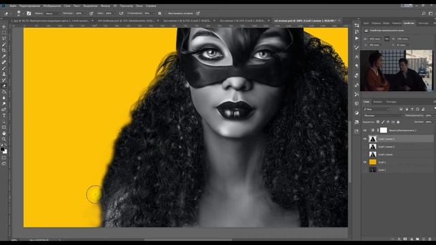
Task: Switch to the Контуры tab
Action: tap(391, 102)
